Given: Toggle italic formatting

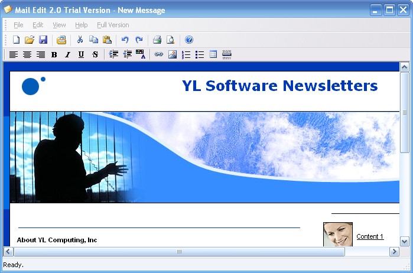Looking at the screenshot, I should (68, 54).
